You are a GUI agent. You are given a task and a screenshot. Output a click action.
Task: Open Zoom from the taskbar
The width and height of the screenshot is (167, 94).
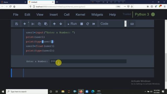click(x=87, y=92)
